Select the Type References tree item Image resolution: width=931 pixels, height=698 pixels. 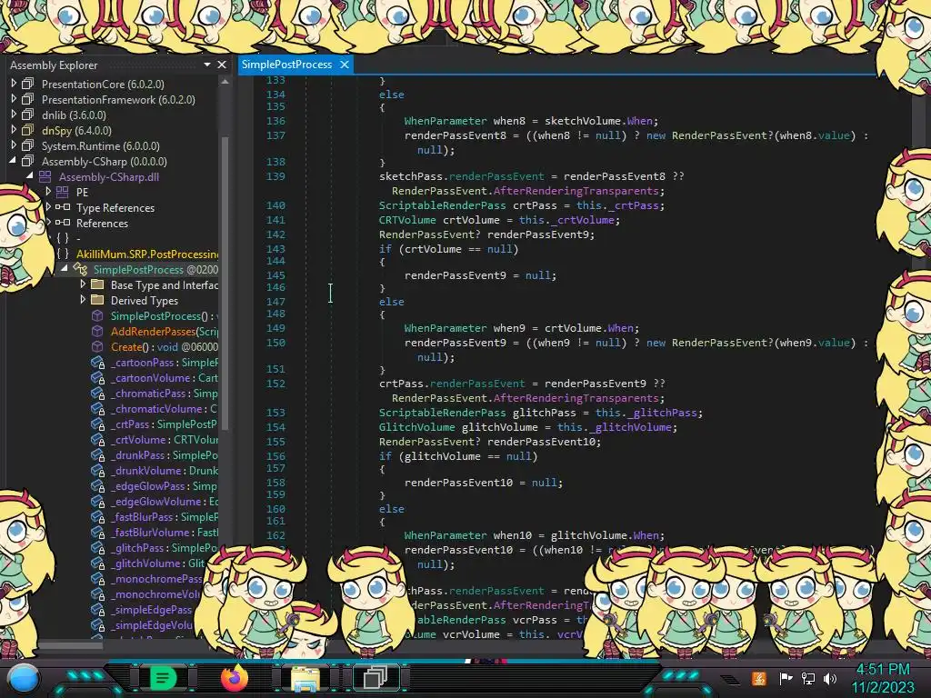[115, 208]
